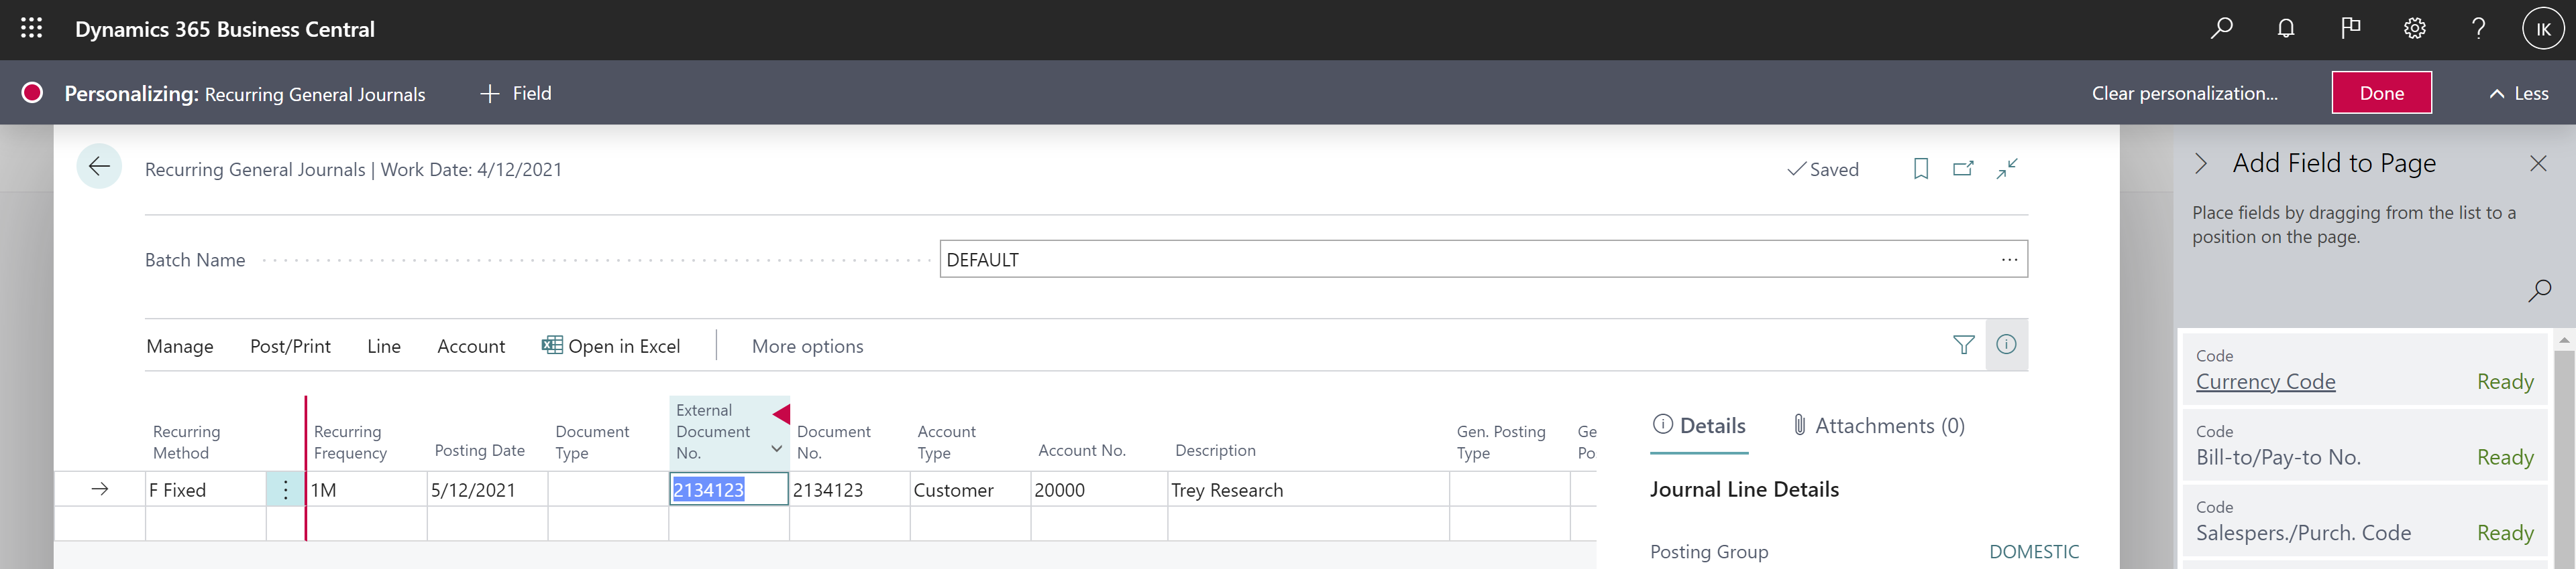Open the settings gear
The image size is (2576, 569).
point(2415,29)
